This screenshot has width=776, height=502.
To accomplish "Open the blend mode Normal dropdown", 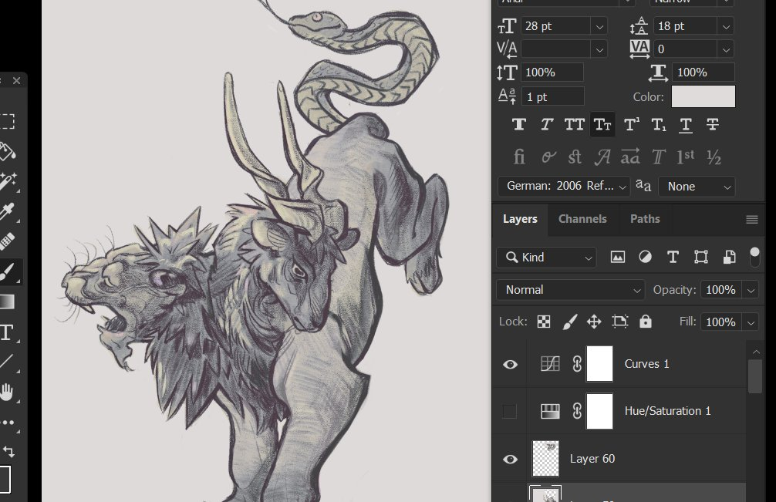I will 572,290.
